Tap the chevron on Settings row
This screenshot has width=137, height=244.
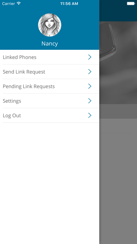click(x=90, y=101)
